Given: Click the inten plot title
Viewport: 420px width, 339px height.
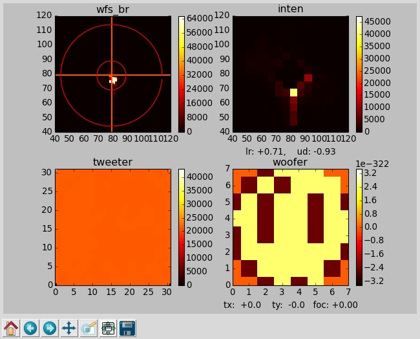Looking at the screenshot, I should point(291,9).
